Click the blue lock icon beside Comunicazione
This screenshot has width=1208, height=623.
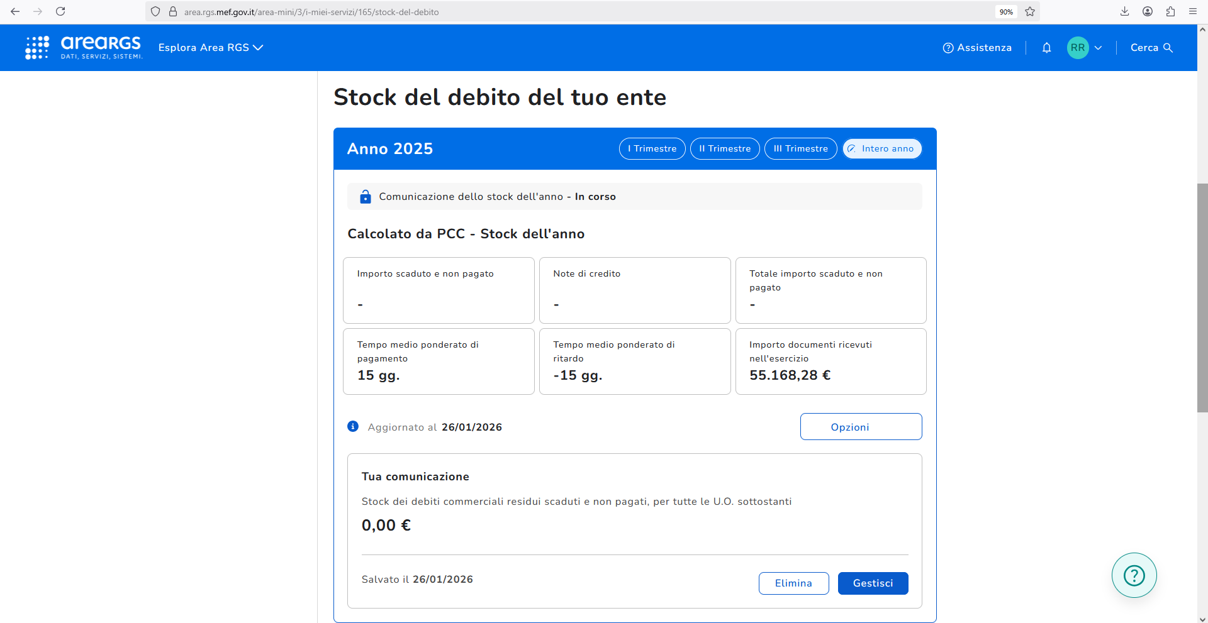(366, 197)
